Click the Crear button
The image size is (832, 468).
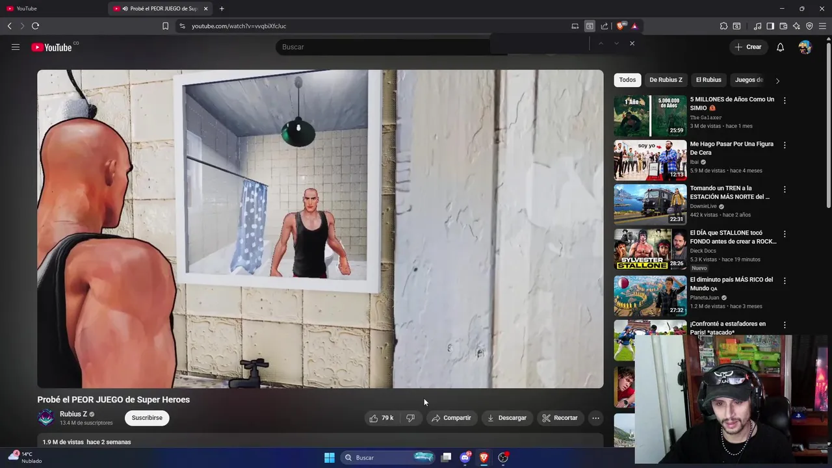tap(747, 47)
